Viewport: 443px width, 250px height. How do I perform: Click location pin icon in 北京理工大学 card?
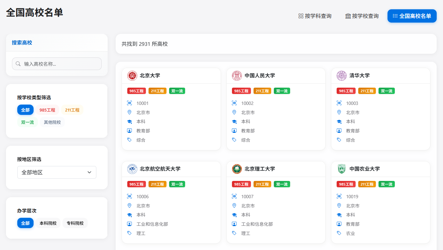pyautogui.click(x=234, y=206)
